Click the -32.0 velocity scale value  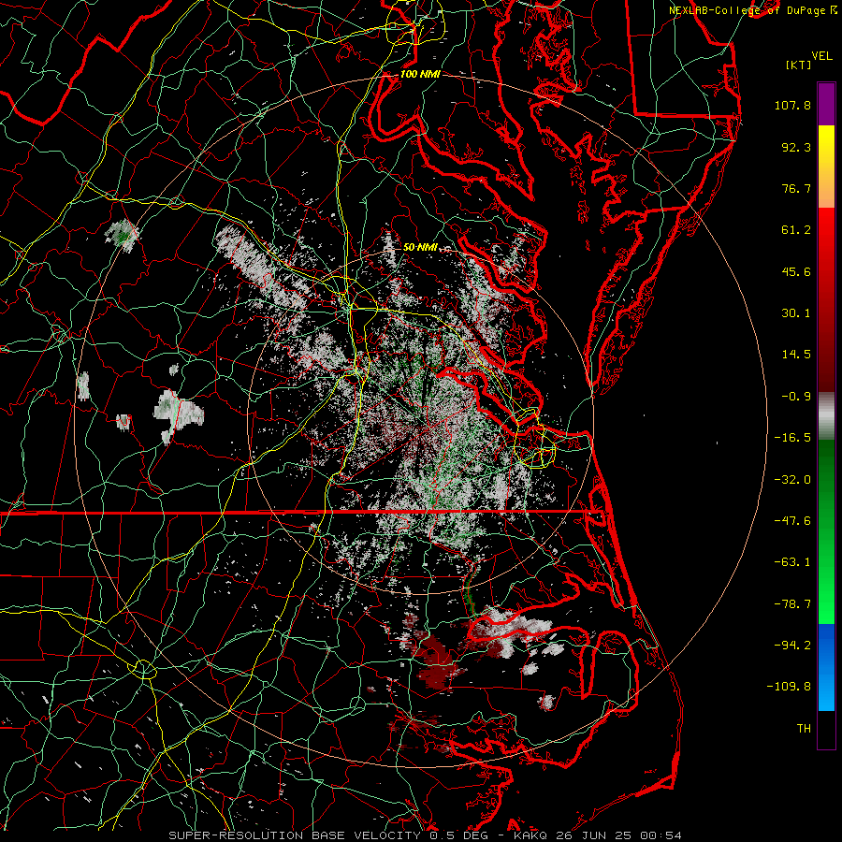click(792, 480)
